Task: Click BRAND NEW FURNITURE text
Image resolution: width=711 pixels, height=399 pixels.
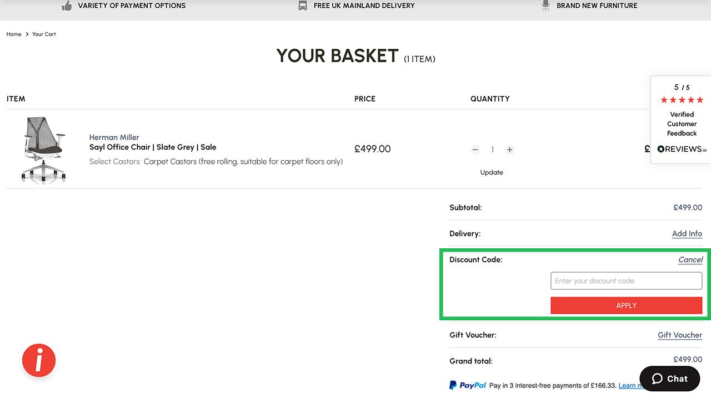Action: coord(597,6)
